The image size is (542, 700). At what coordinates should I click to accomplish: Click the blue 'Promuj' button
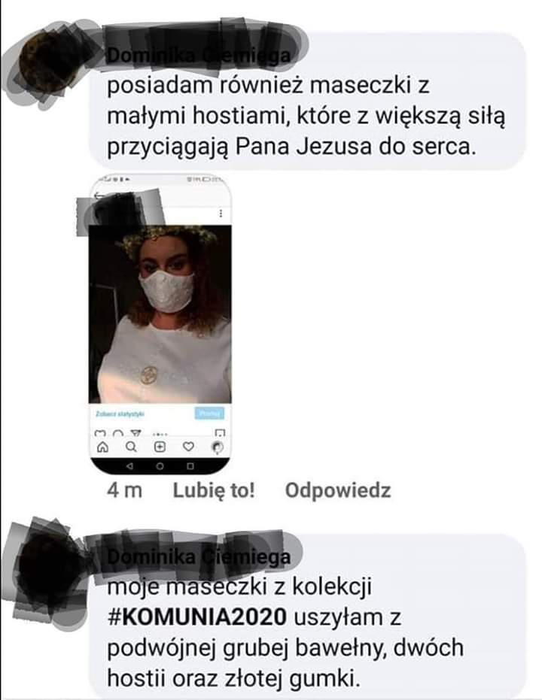pos(209,414)
